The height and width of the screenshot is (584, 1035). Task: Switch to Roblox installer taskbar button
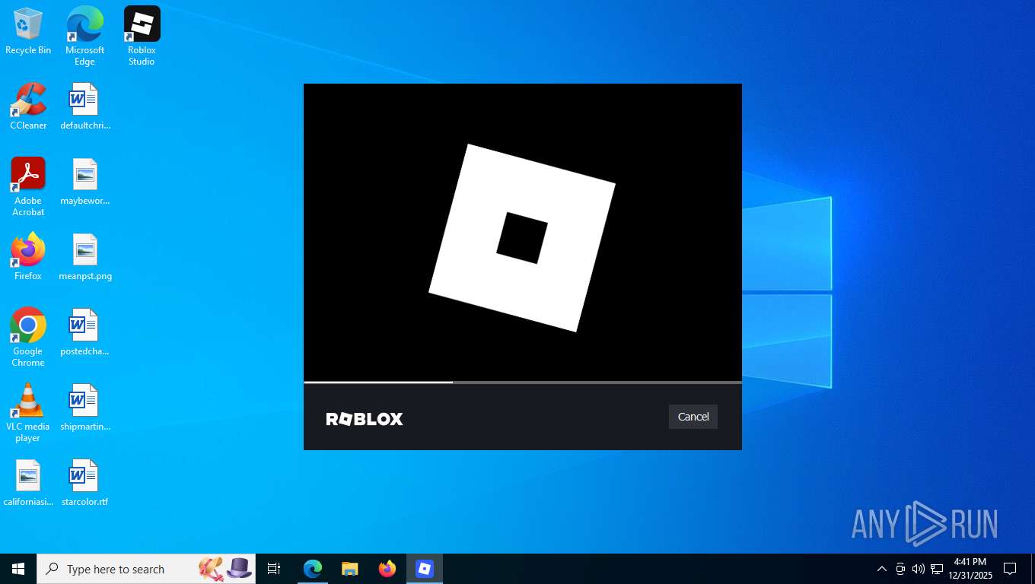click(425, 569)
